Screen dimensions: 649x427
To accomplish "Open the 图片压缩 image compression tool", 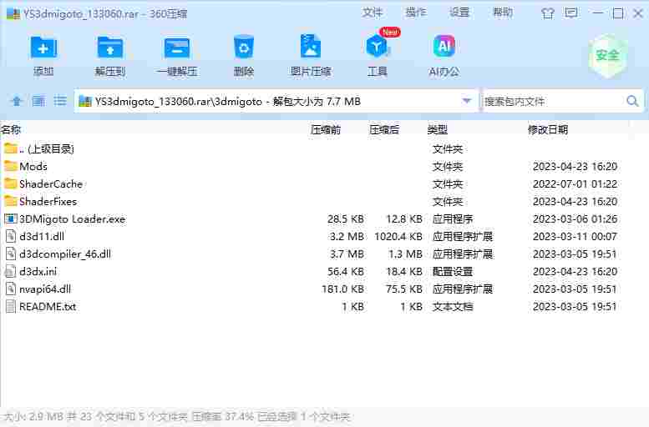I will pos(311,47).
